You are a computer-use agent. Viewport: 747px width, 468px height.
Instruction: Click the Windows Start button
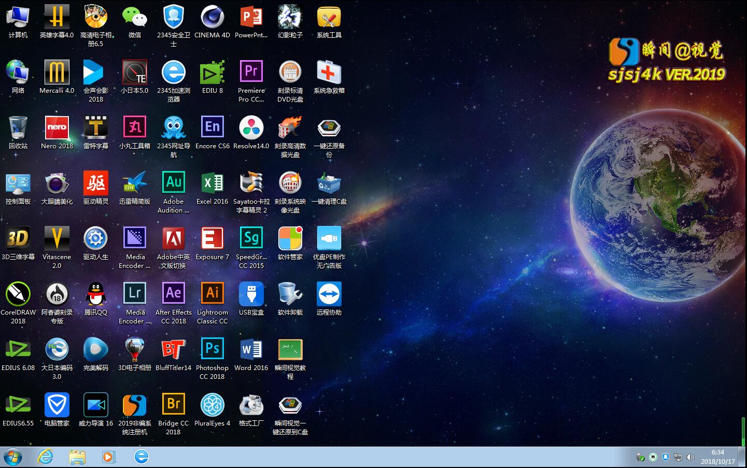pyautogui.click(x=12, y=457)
